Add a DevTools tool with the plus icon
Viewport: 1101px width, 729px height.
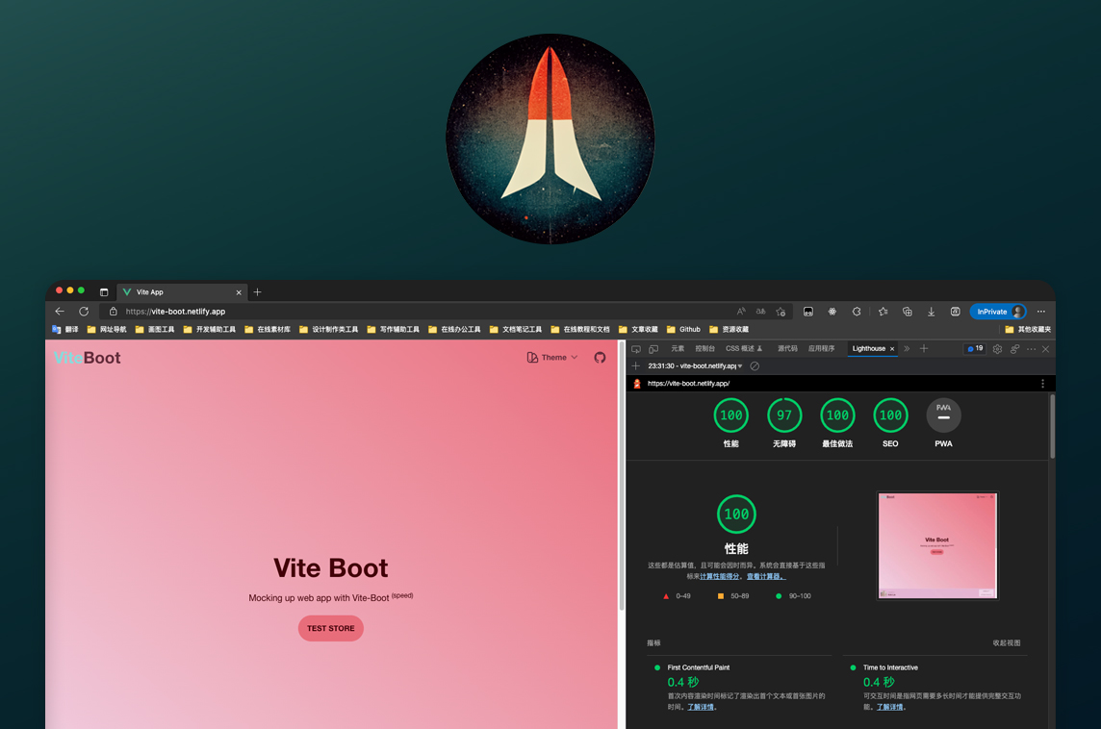click(924, 349)
